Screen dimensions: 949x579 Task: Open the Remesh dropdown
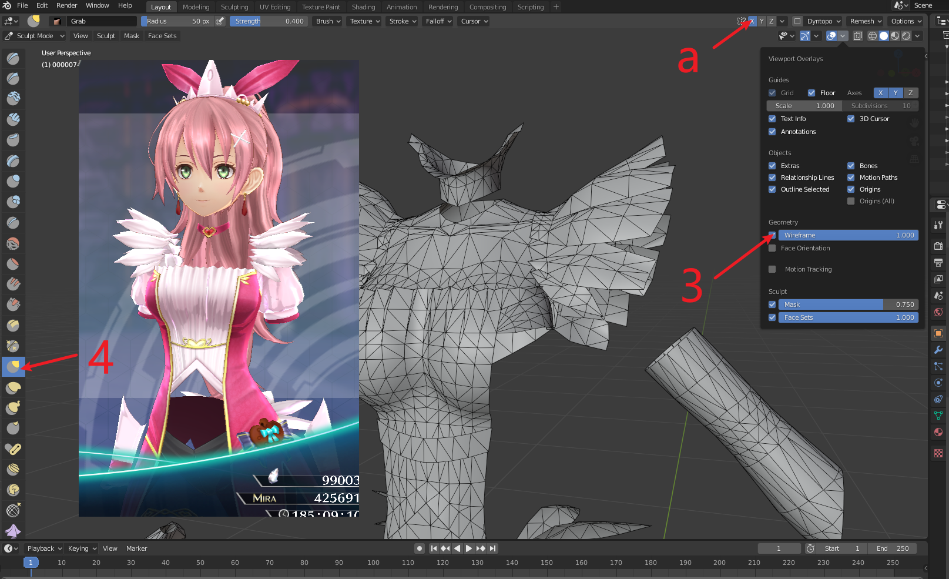[866, 21]
